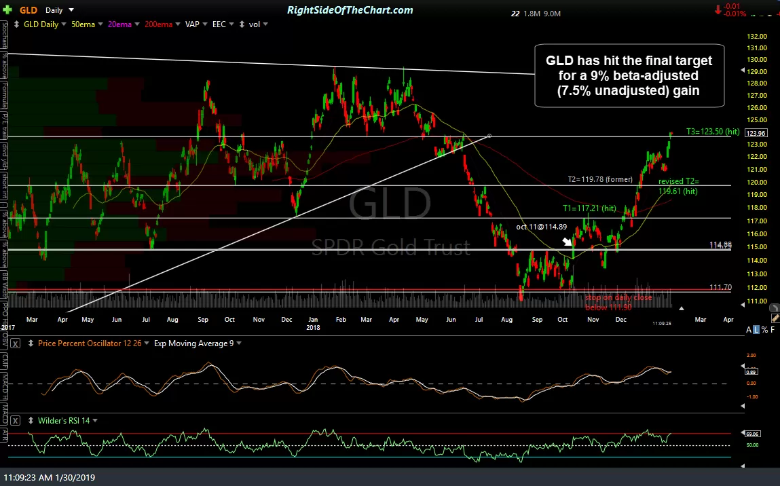Viewport: 780px width, 486px height.
Task: Click the gray curved drawing tool icon
Action: click(774, 308)
